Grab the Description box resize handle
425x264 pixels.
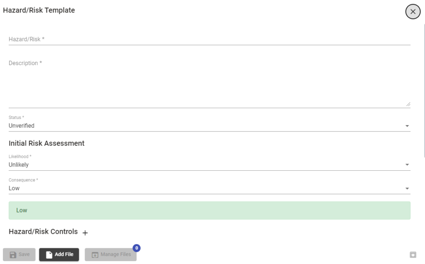[x=408, y=104]
